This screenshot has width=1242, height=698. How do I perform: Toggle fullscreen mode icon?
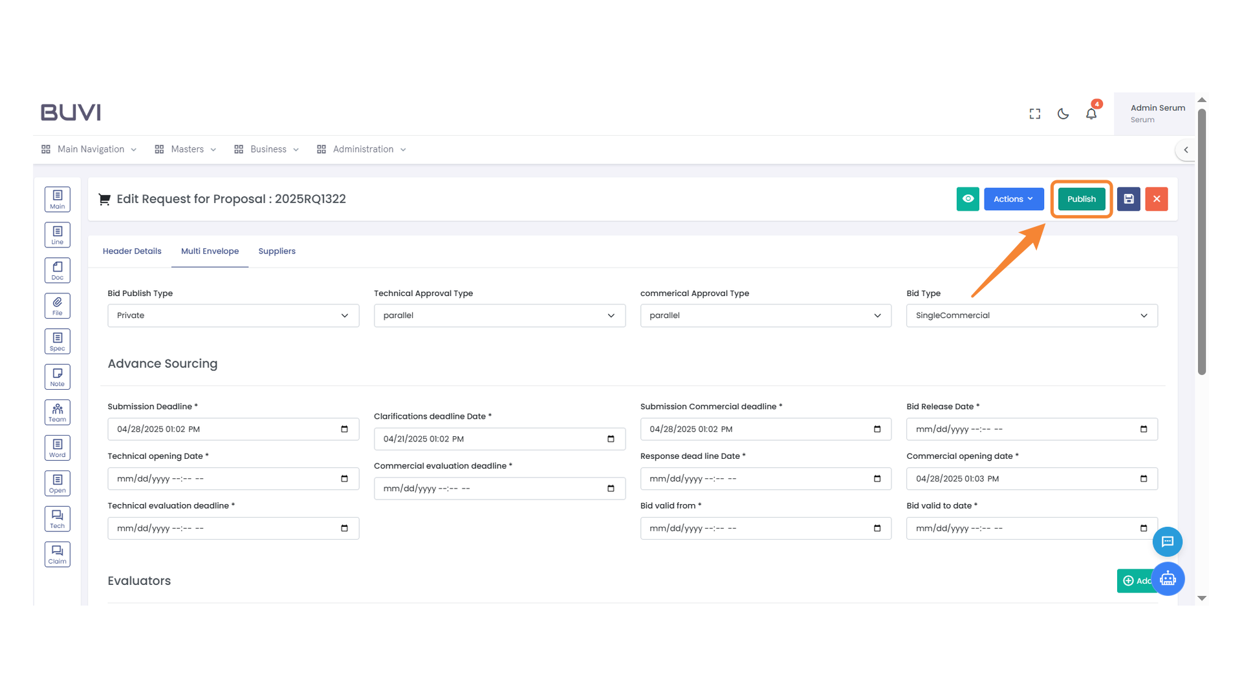(x=1035, y=114)
